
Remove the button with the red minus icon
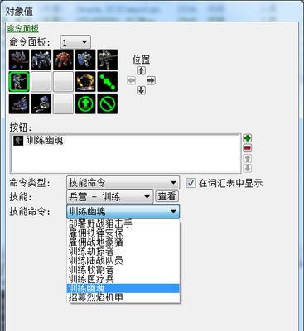[x=248, y=148]
